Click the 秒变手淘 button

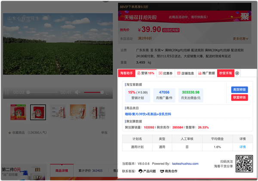pyautogui.click(x=225, y=74)
